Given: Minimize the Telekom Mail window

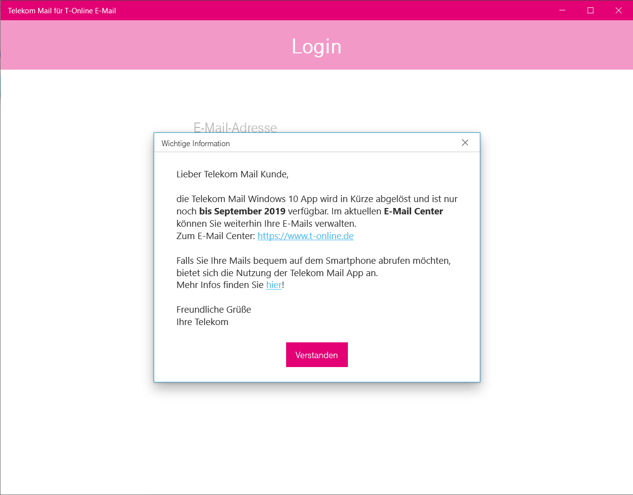Looking at the screenshot, I should pos(562,10).
